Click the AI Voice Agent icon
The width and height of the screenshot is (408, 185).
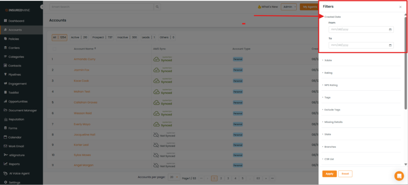(6, 173)
